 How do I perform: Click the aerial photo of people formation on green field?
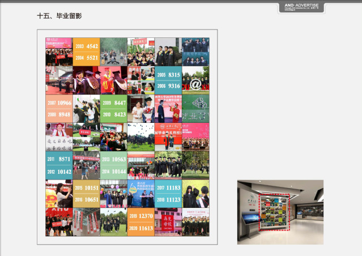[x=195, y=109]
